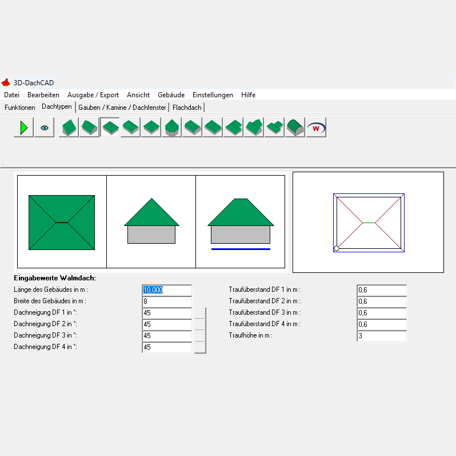Viewport: 456px width, 456px height.
Task: Open the Gauben / Kamine / Dachfenster tab
Action: 122,108
